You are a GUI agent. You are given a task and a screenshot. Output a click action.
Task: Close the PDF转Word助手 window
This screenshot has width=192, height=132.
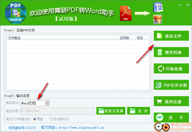(188, 5)
